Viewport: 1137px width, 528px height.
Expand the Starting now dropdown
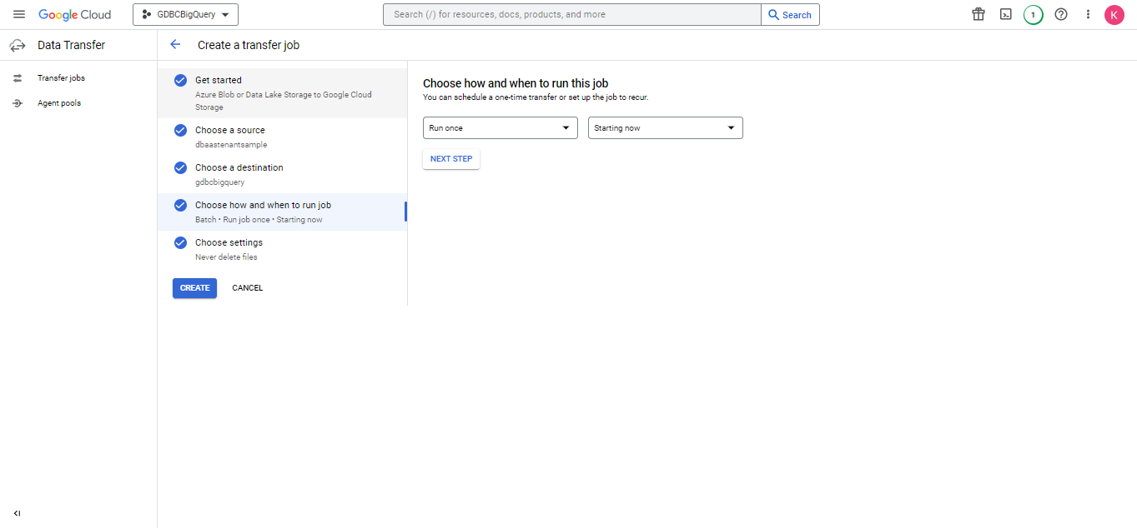point(665,128)
